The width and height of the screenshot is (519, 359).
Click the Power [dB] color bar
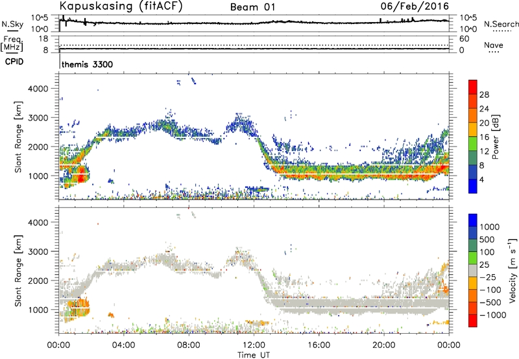click(473, 137)
